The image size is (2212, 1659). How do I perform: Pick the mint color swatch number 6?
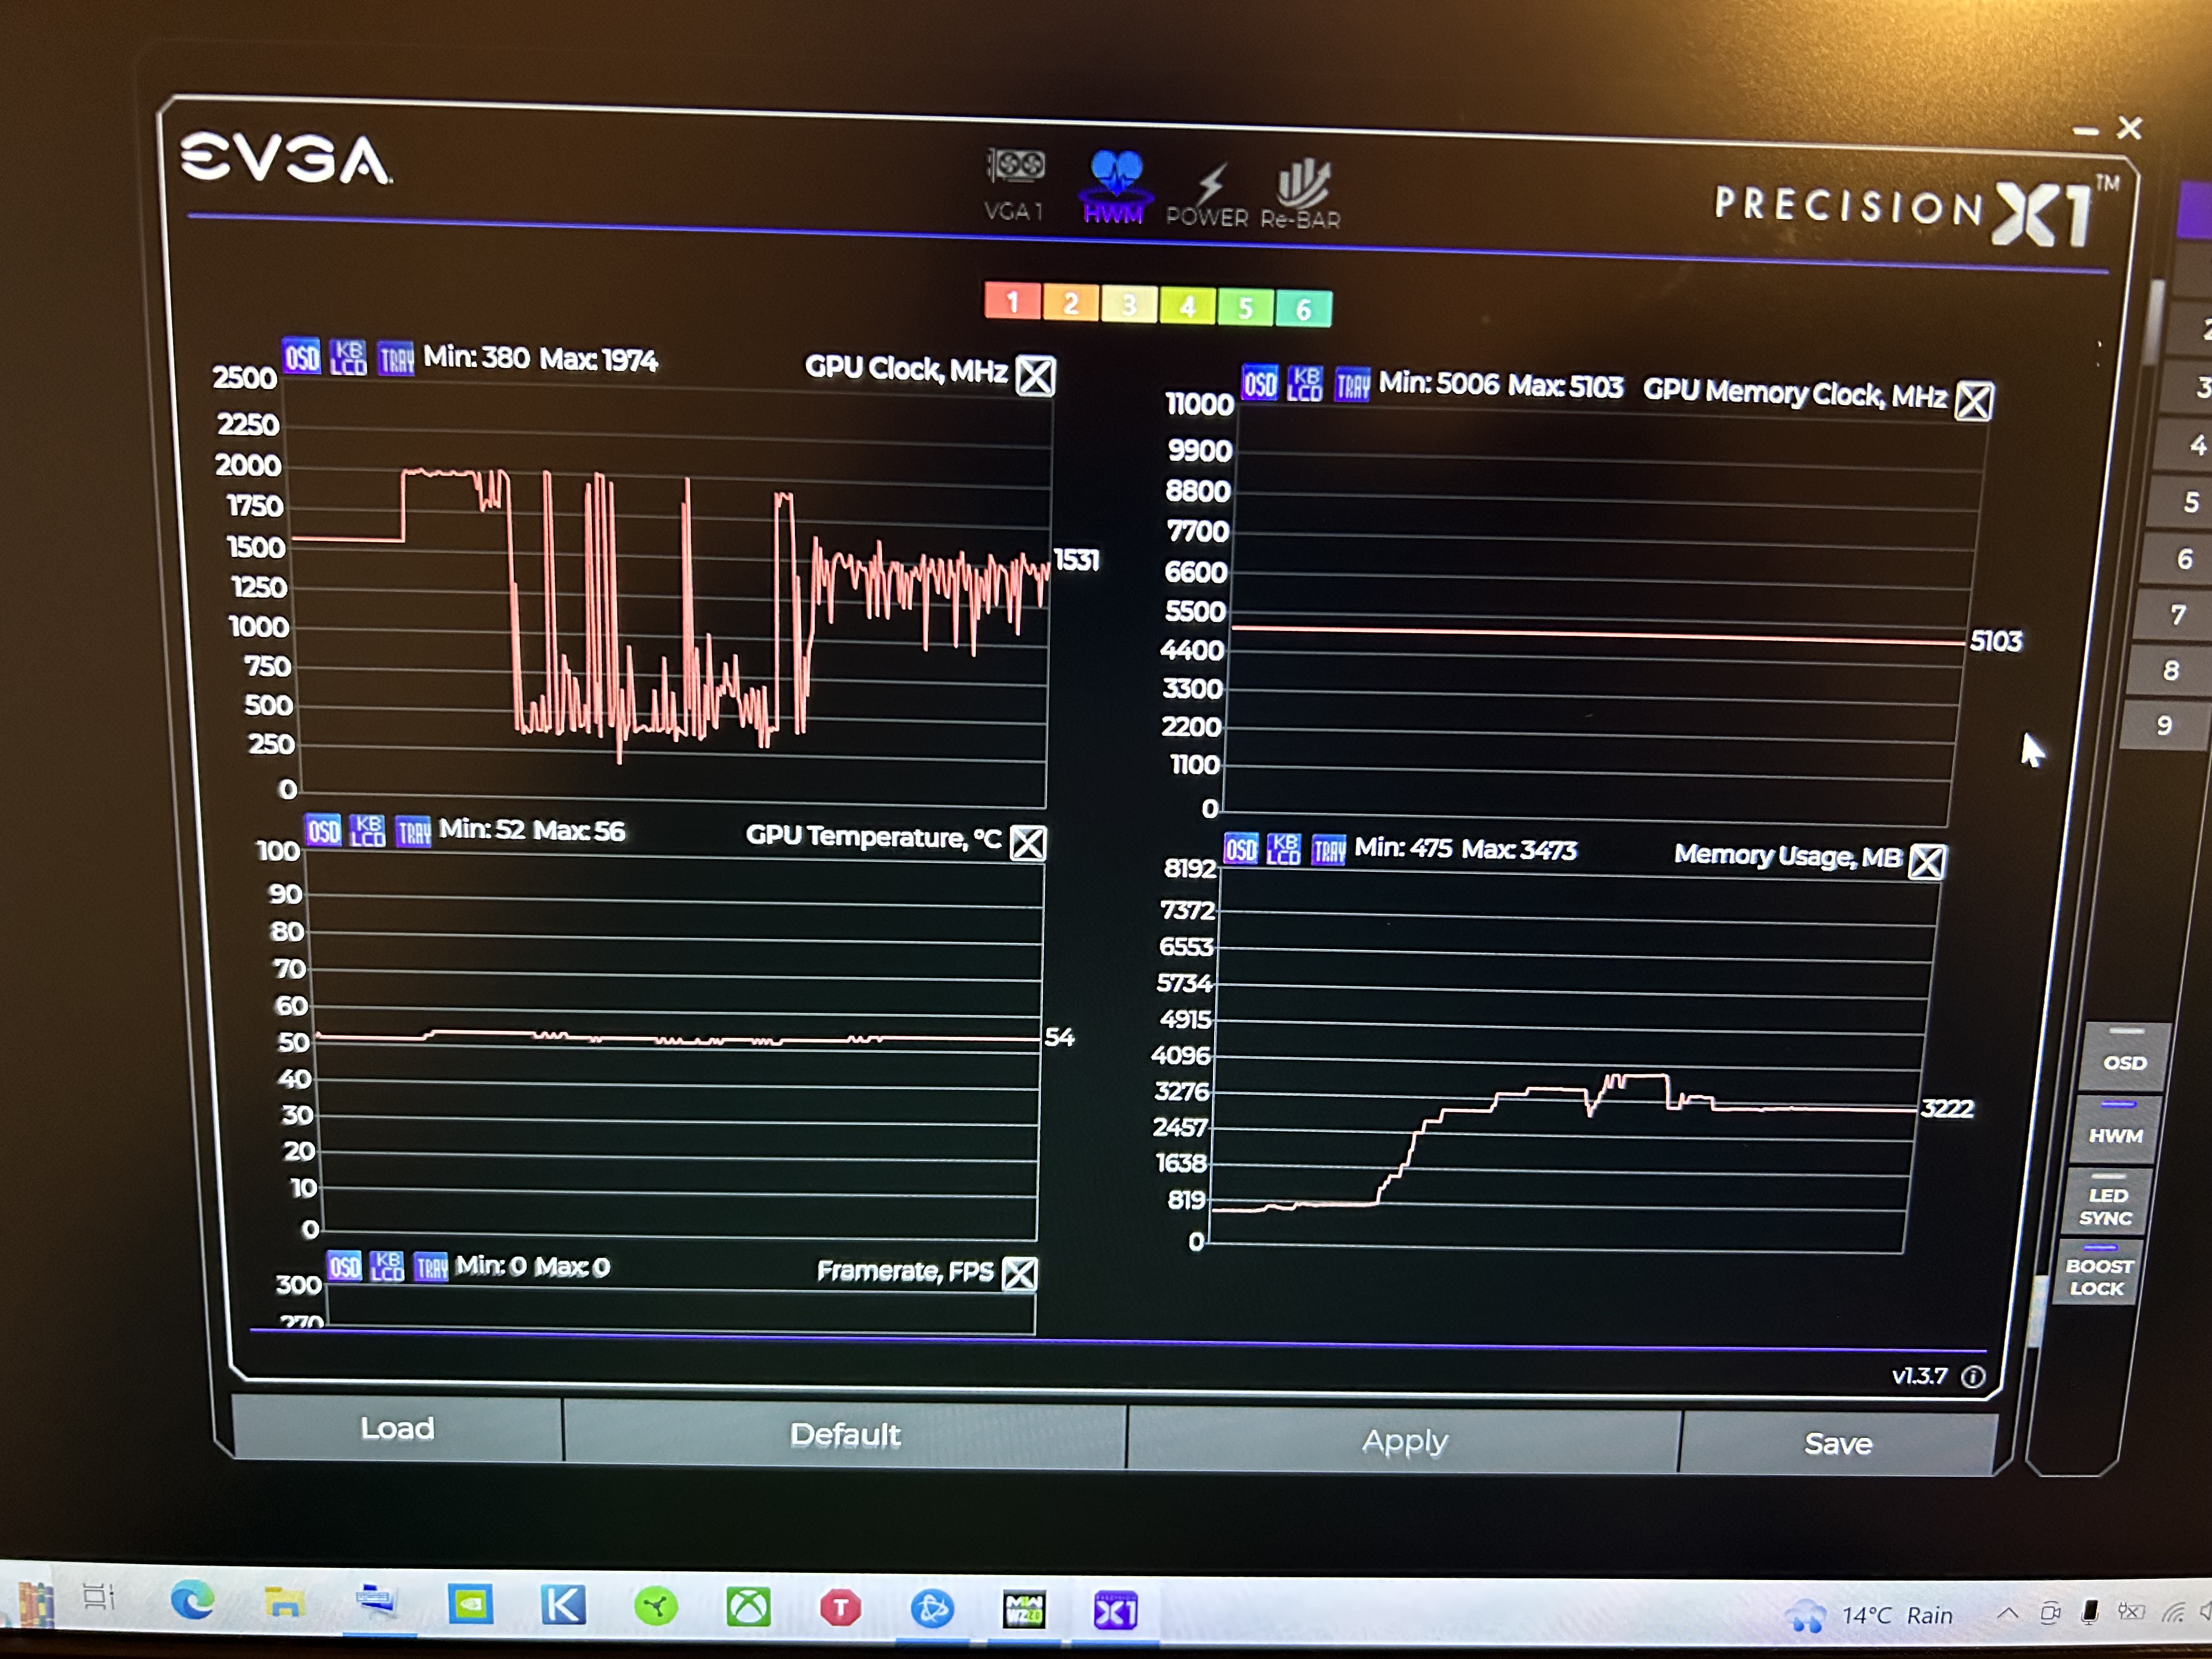(x=1303, y=310)
